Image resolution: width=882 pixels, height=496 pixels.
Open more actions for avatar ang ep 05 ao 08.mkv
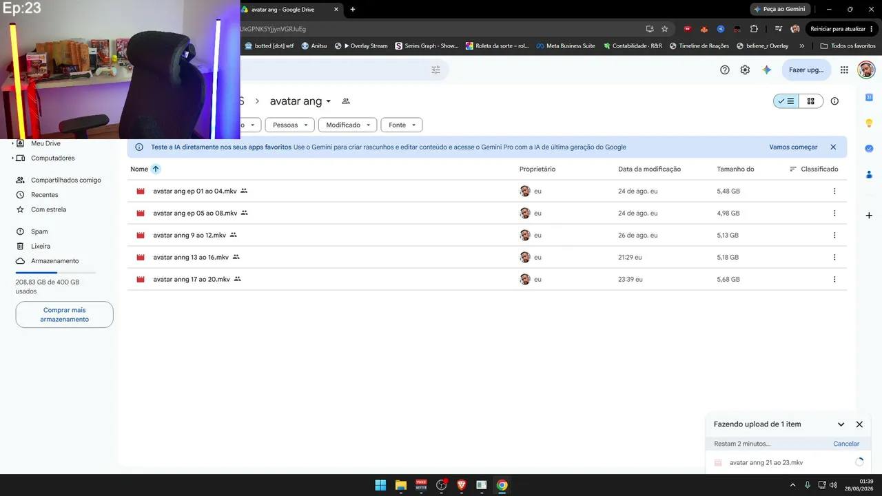point(834,213)
